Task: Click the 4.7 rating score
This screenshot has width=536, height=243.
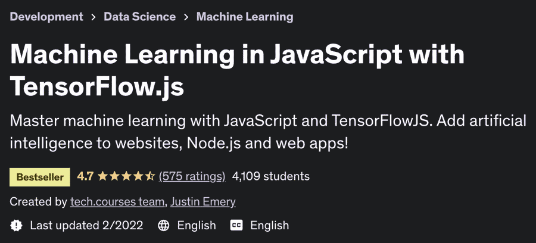Action: point(85,176)
